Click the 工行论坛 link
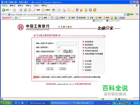140x105 pixels. 88,64
